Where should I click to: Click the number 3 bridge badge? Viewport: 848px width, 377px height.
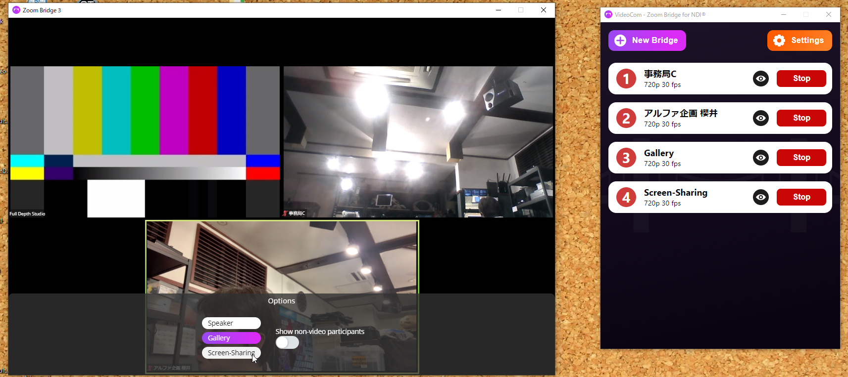pos(626,158)
